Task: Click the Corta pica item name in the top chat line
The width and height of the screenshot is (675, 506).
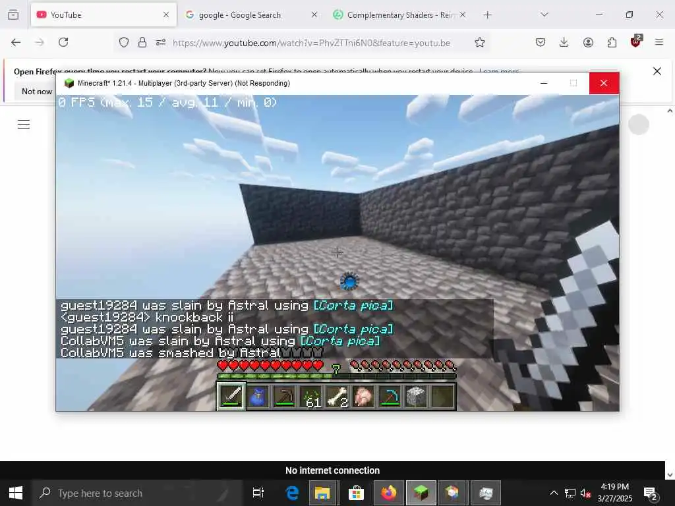Action: pyautogui.click(x=353, y=306)
